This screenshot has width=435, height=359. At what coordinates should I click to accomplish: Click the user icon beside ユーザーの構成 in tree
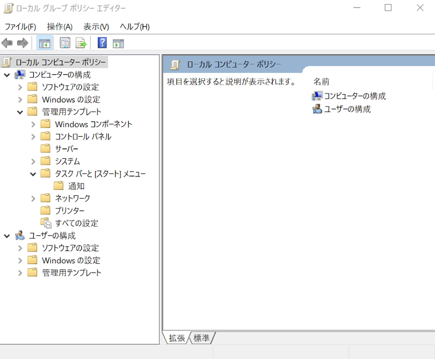20,236
